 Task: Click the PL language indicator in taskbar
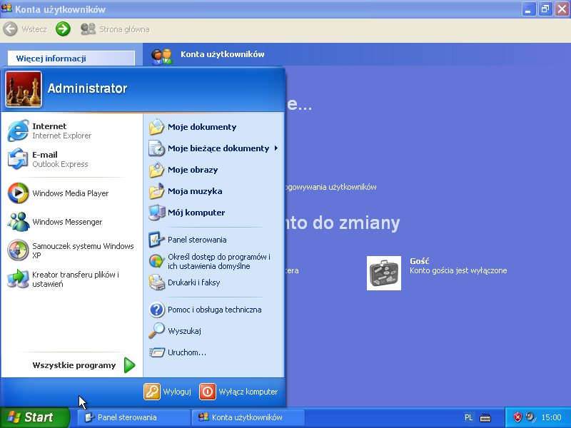468,417
